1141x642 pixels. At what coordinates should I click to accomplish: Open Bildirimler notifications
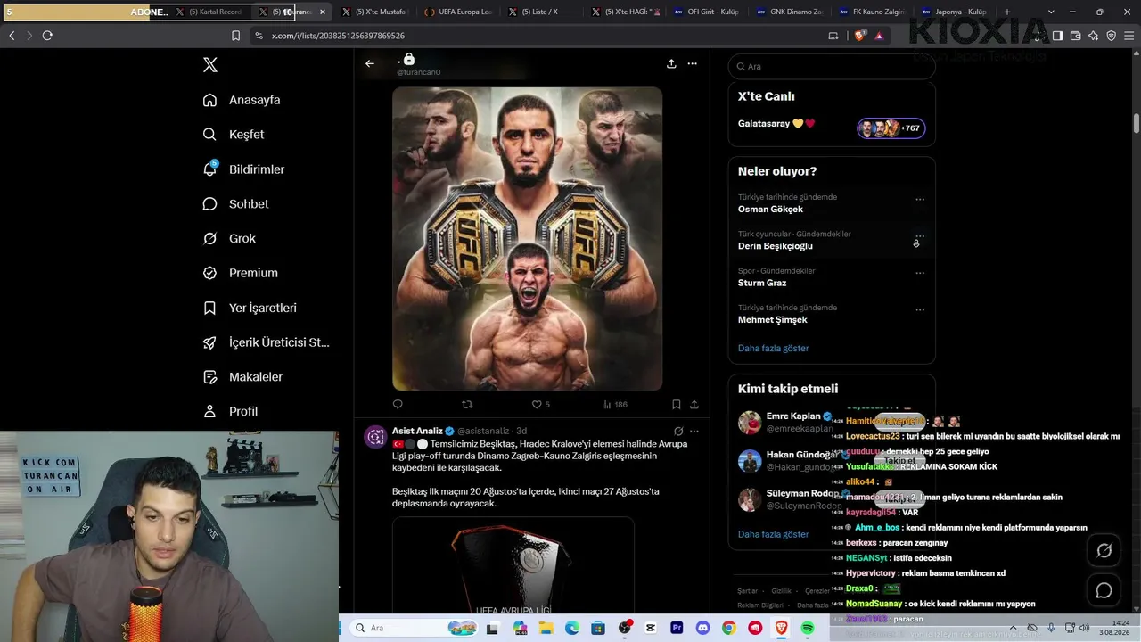tap(243, 169)
